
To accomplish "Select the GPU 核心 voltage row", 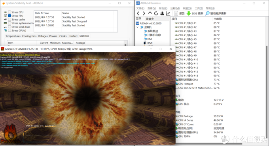I will pyautogui.click(x=199, y=104).
